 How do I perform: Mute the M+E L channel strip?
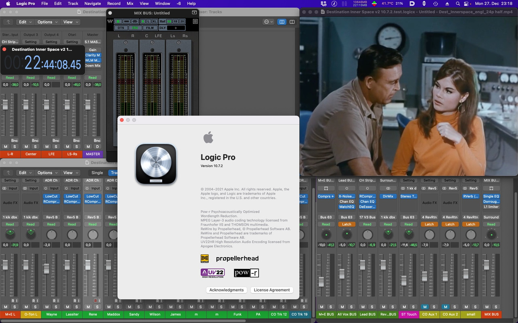[x=5, y=307]
